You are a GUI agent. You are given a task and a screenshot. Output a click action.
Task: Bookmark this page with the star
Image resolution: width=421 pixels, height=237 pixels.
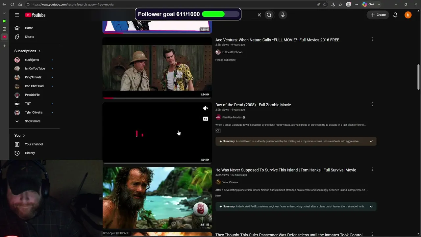(x=325, y=4)
